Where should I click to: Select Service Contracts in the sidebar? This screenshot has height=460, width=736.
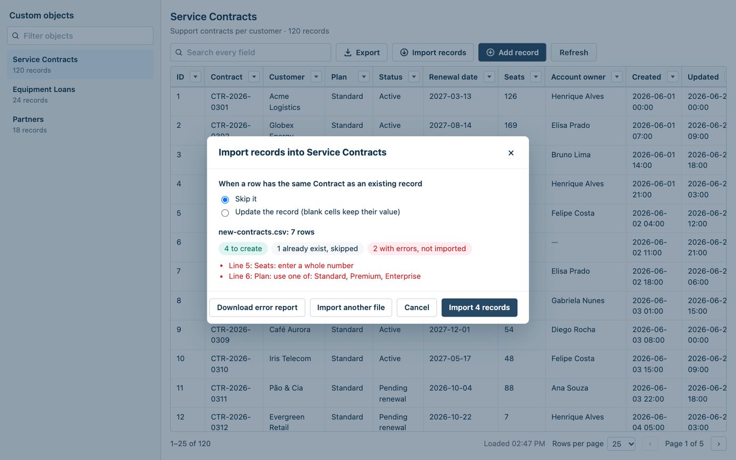pyautogui.click(x=80, y=64)
